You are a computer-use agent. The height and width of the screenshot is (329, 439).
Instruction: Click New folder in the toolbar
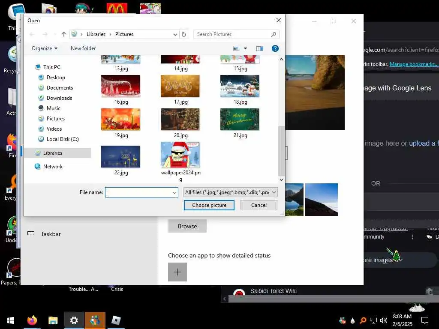(83, 48)
